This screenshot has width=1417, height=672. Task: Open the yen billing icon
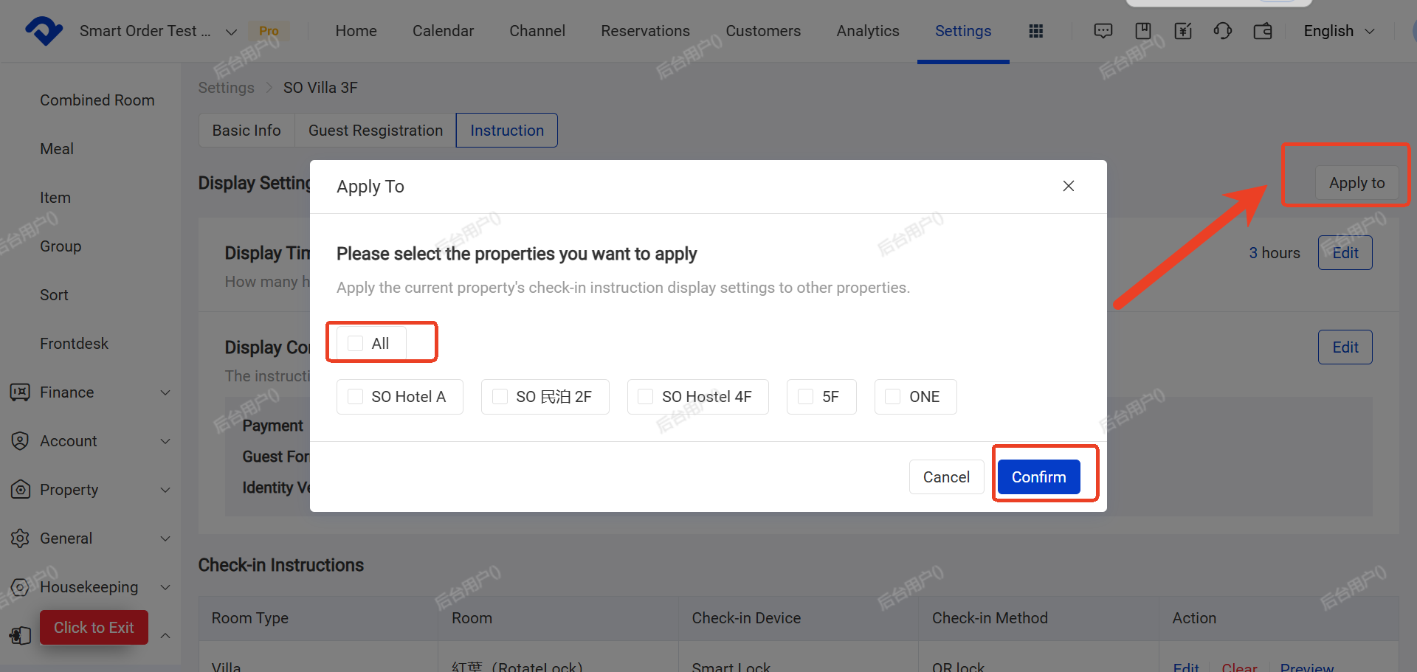pos(1183,31)
